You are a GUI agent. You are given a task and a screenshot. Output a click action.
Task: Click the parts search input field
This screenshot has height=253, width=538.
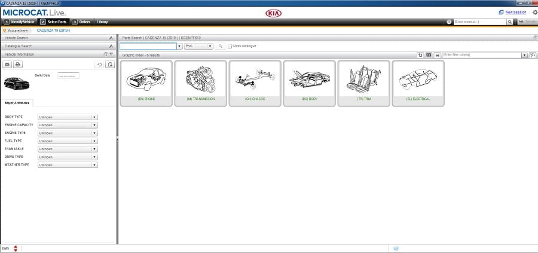click(x=148, y=46)
